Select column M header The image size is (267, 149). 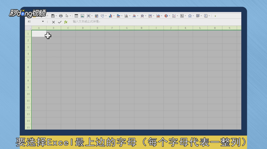point(215,28)
